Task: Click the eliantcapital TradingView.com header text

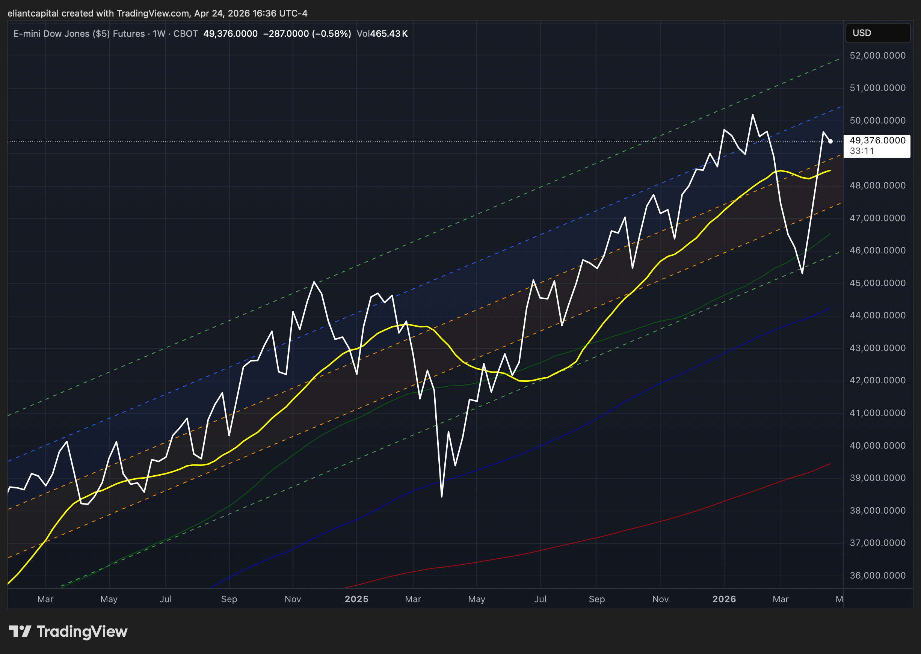Action: (157, 13)
